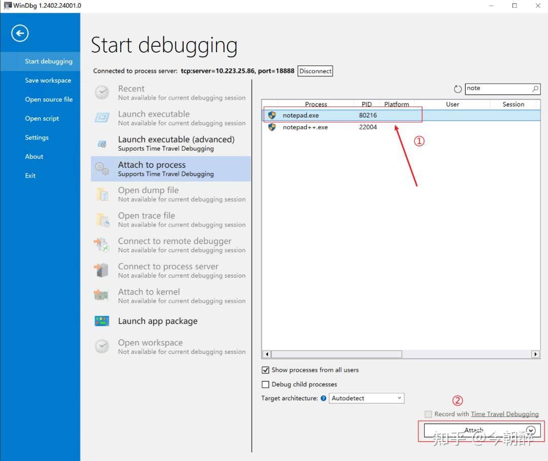This screenshot has height=461, width=548.
Task: Click the Disconnect button
Action: pos(315,71)
